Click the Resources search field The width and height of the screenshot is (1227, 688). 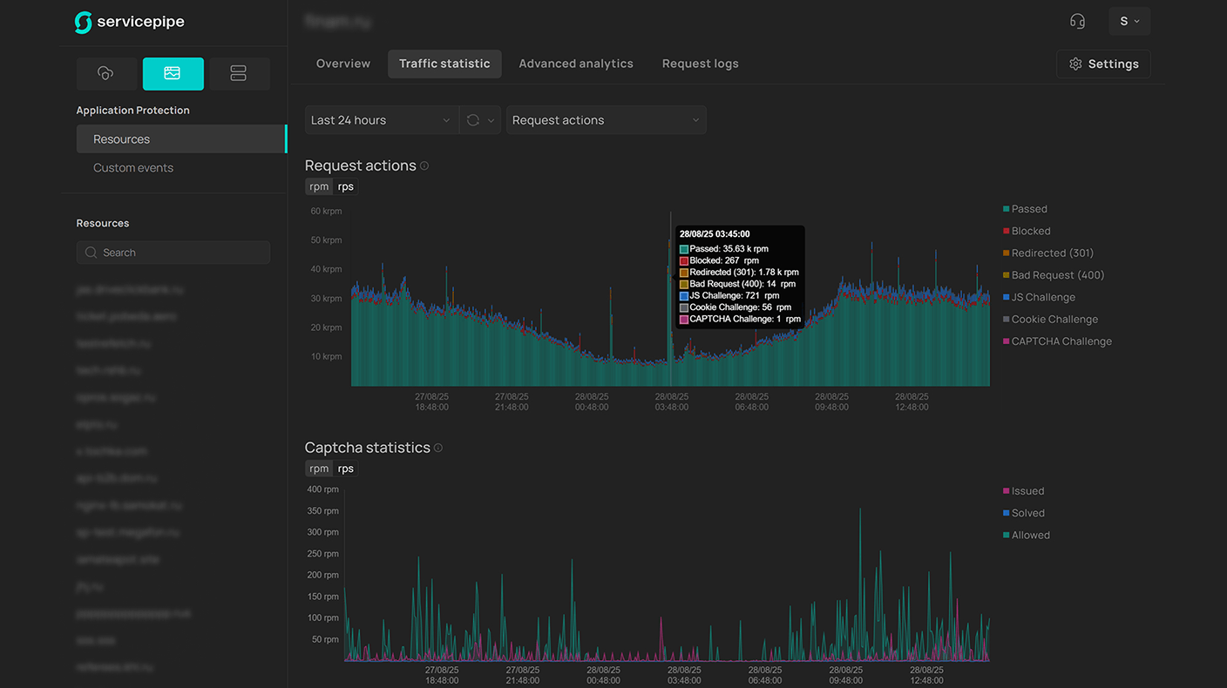coord(173,253)
